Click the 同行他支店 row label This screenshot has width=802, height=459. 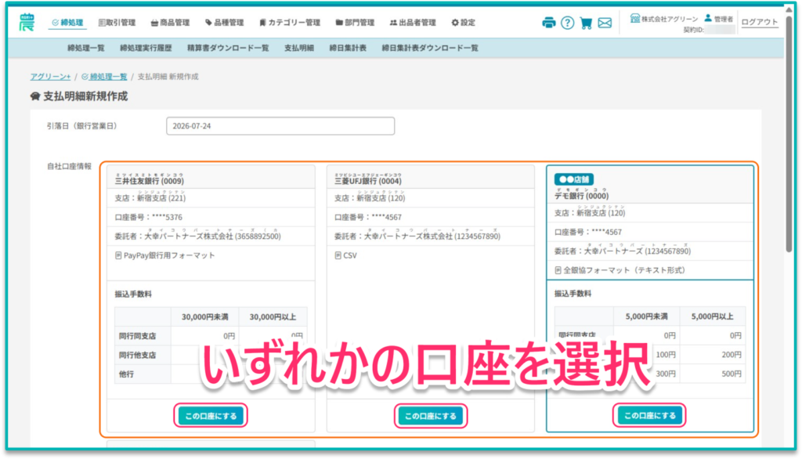[x=138, y=355]
